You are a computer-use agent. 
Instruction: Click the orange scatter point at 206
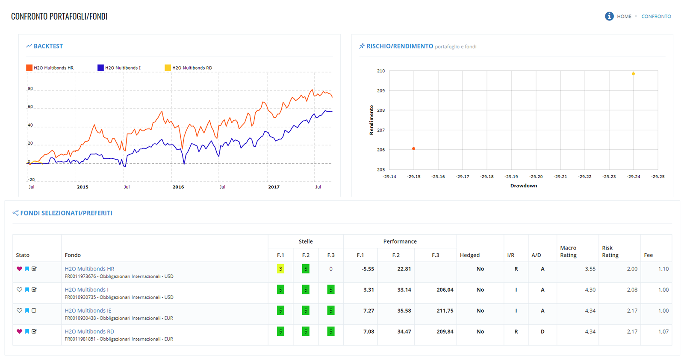pyautogui.click(x=413, y=149)
